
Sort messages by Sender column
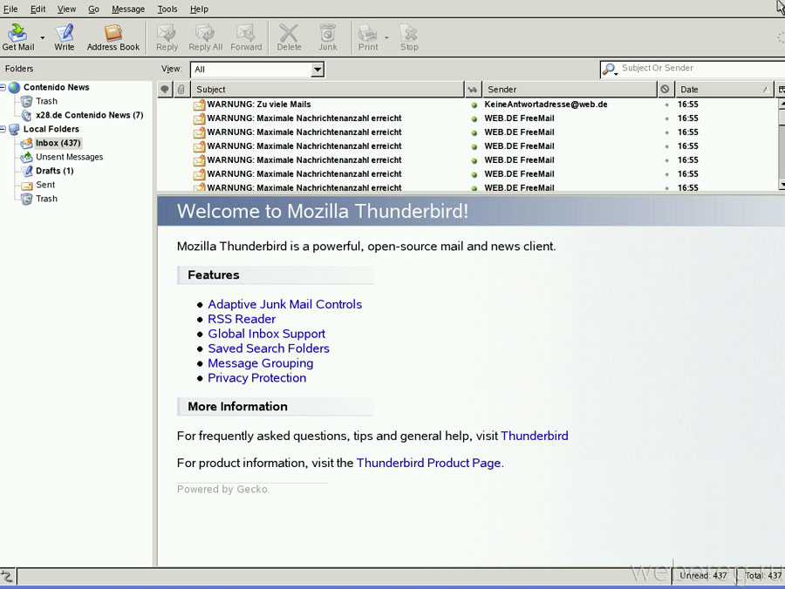[570, 90]
